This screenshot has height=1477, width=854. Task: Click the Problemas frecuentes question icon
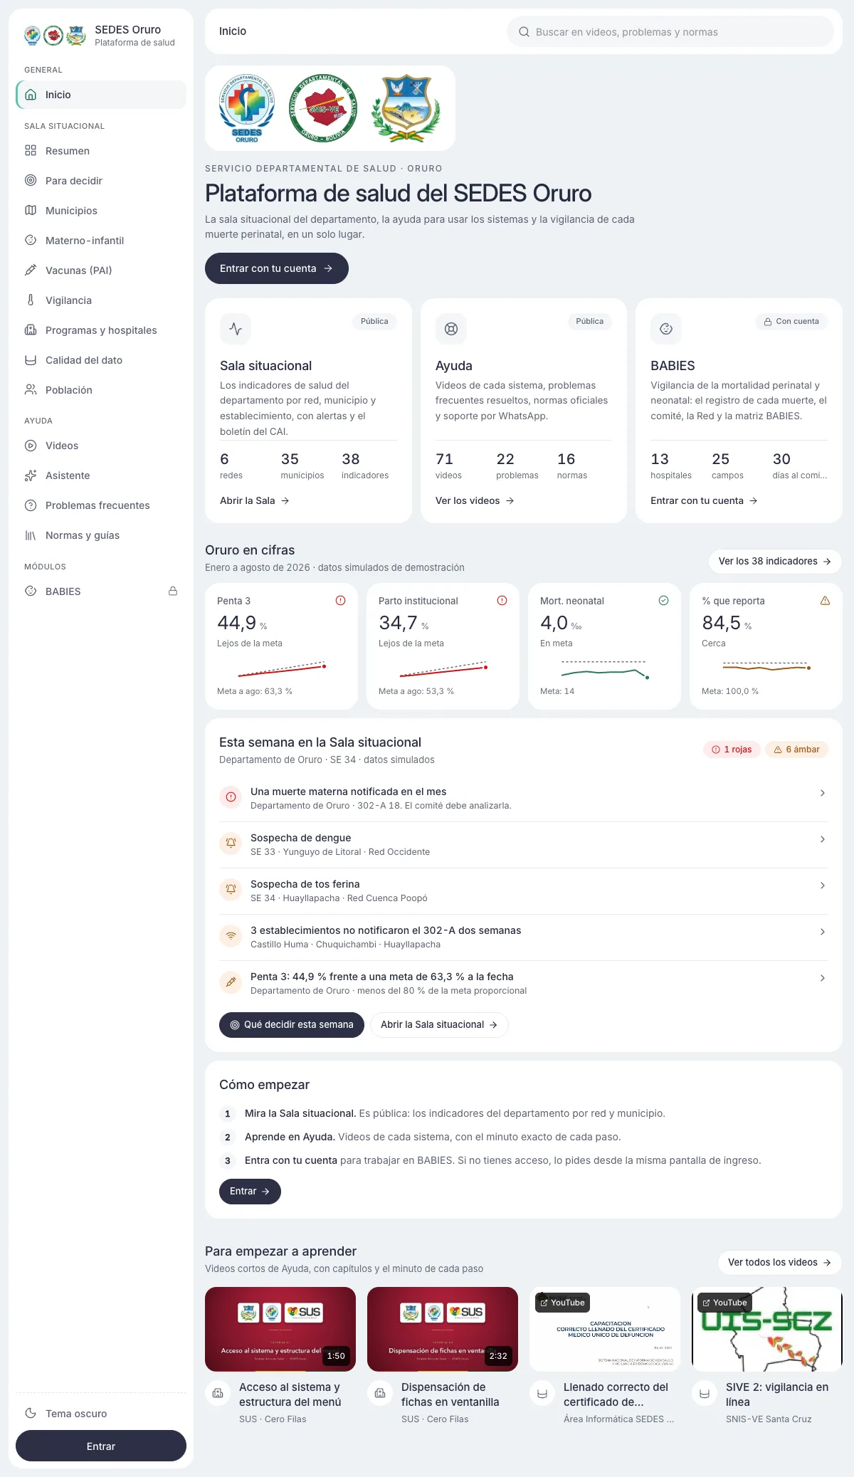[x=31, y=505]
